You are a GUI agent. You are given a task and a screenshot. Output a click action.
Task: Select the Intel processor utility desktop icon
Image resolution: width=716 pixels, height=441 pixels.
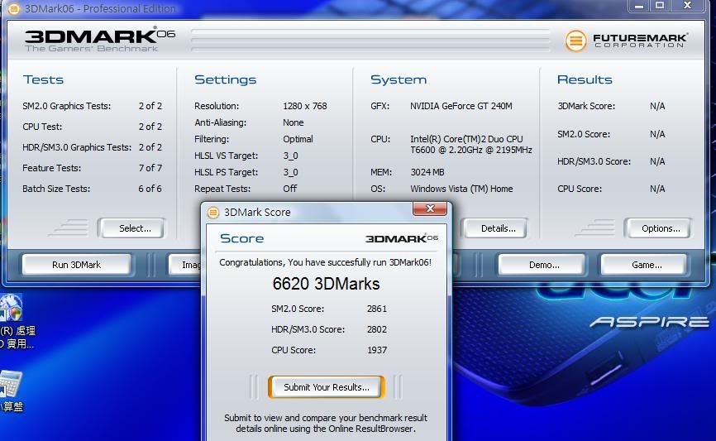(x=12, y=309)
